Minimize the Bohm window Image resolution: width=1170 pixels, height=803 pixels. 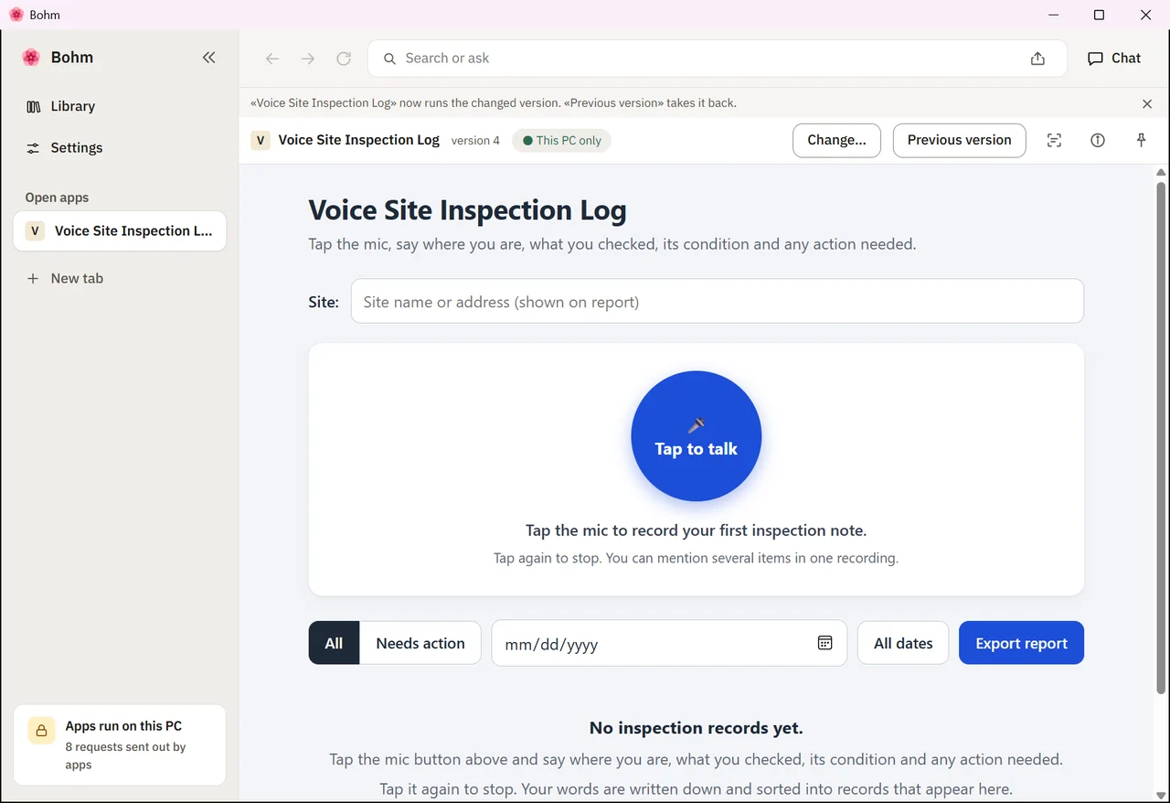(x=1053, y=15)
